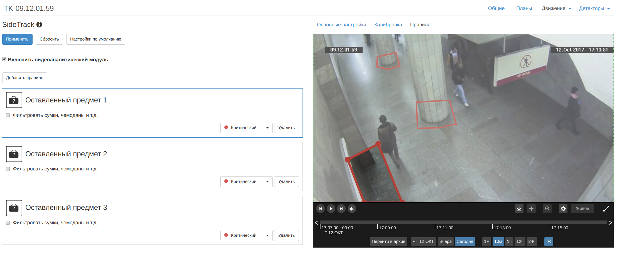
Task: Select the small red zone at top of video
Action: [x=388, y=61]
